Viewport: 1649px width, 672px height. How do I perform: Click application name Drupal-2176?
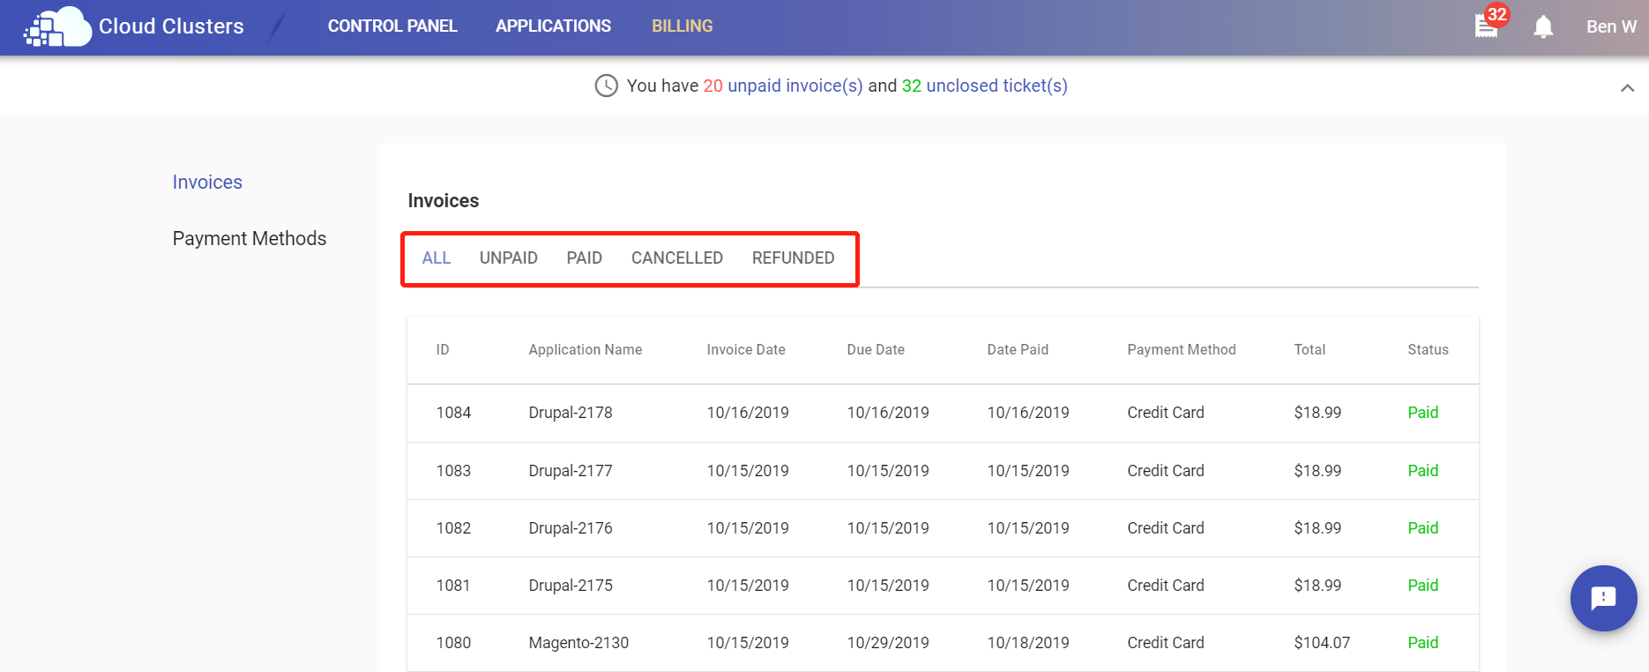pos(571,527)
